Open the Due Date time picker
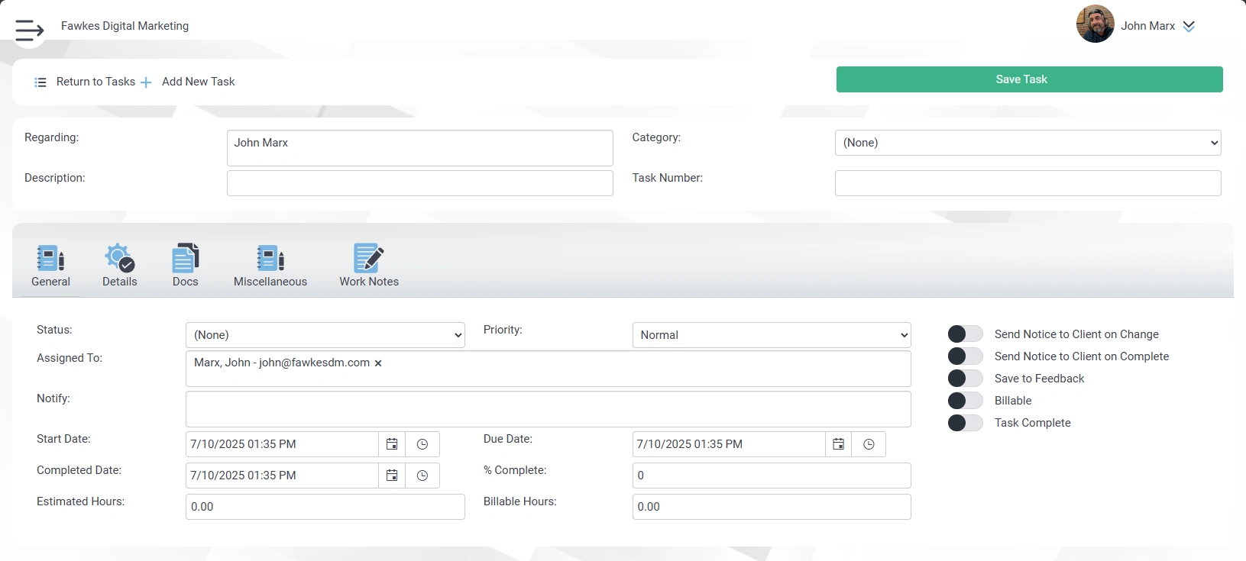Image resolution: width=1246 pixels, height=561 pixels. tap(869, 444)
